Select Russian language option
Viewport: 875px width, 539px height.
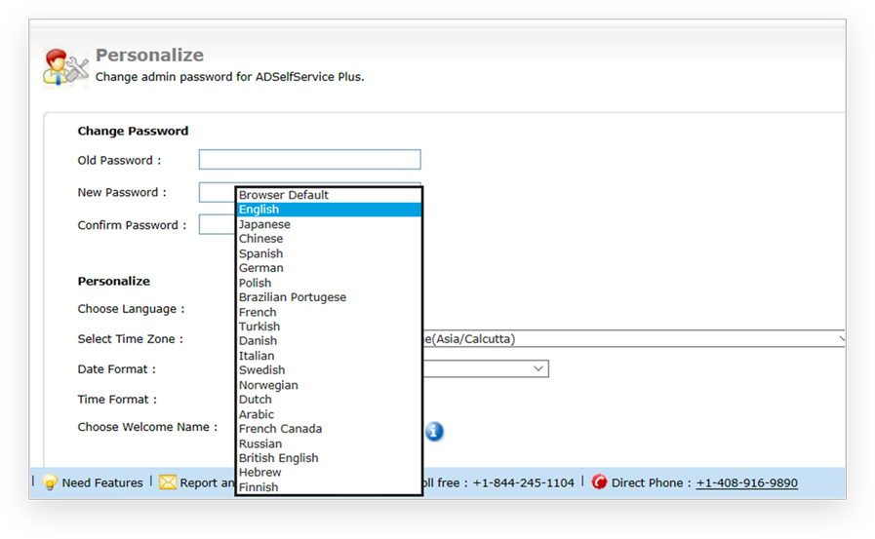[x=329, y=443]
